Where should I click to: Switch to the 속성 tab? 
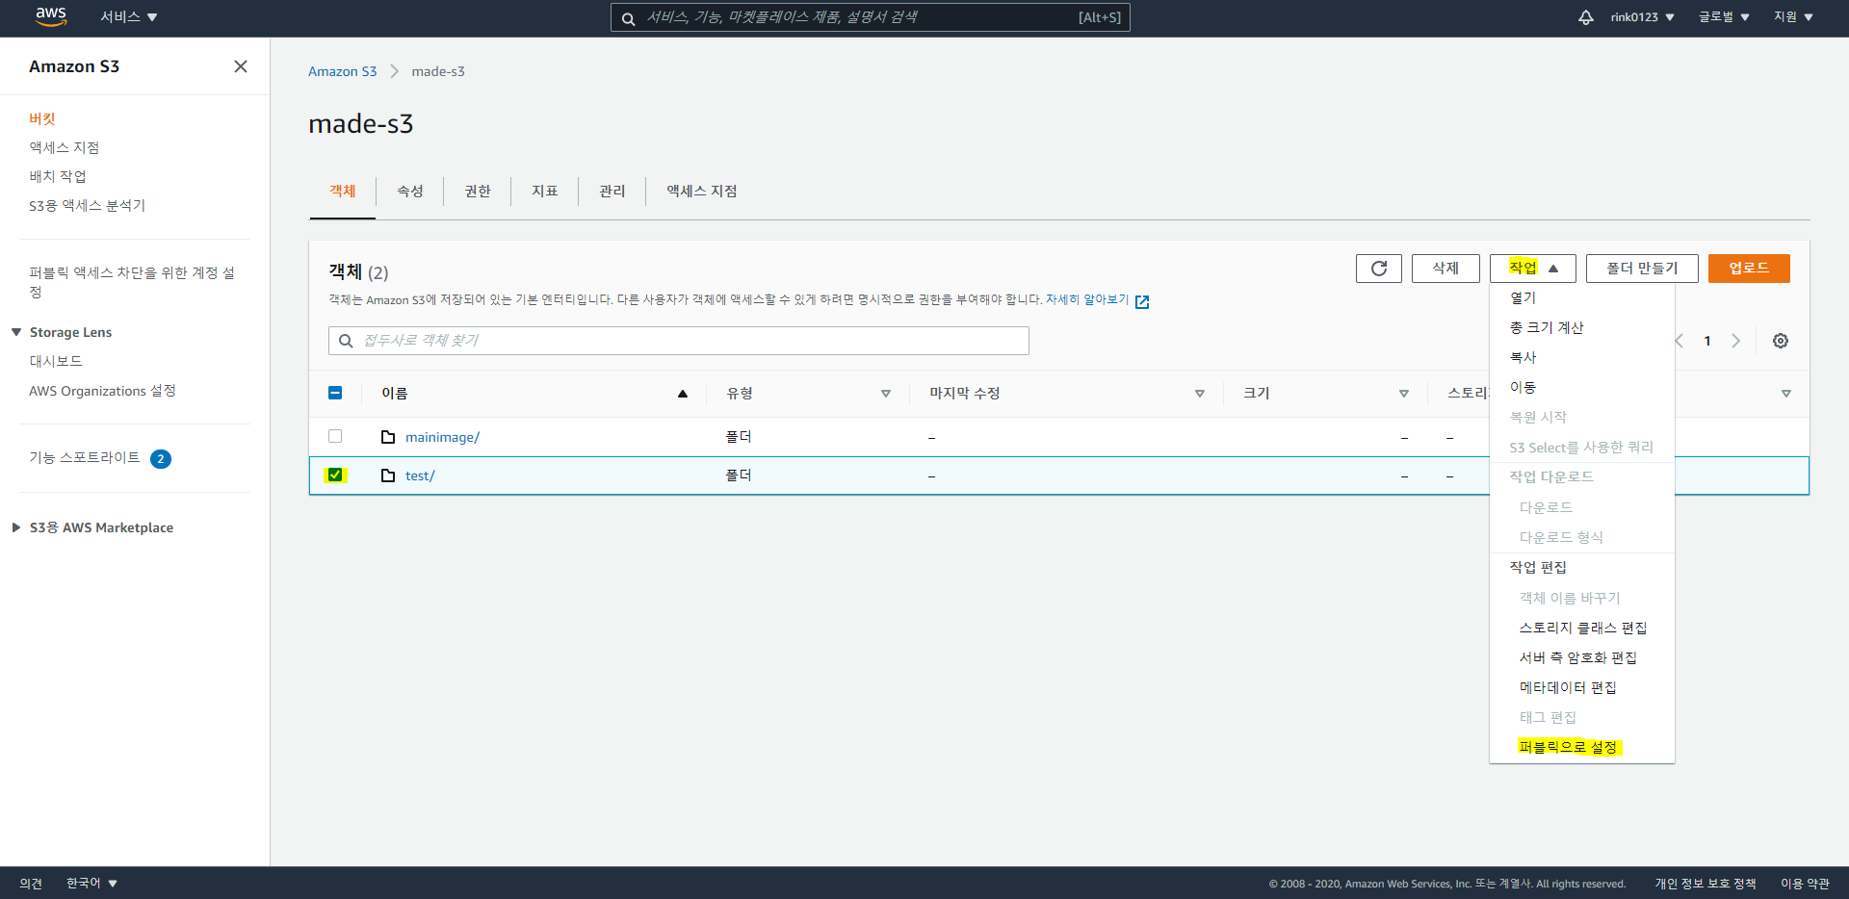tap(410, 191)
